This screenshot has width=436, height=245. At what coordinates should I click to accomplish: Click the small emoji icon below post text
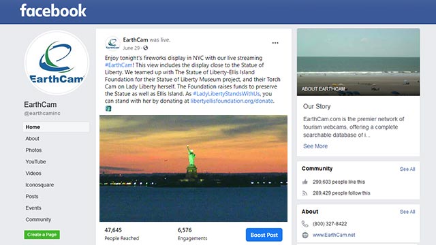point(108,108)
